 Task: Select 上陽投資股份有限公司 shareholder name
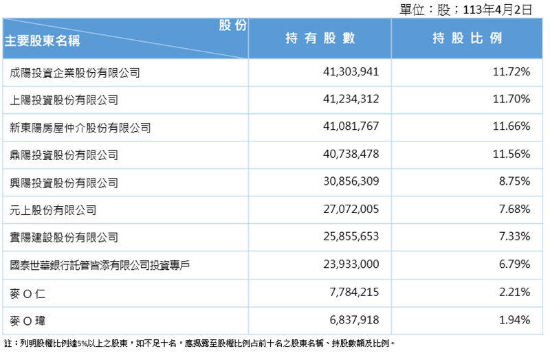coord(64,100)
